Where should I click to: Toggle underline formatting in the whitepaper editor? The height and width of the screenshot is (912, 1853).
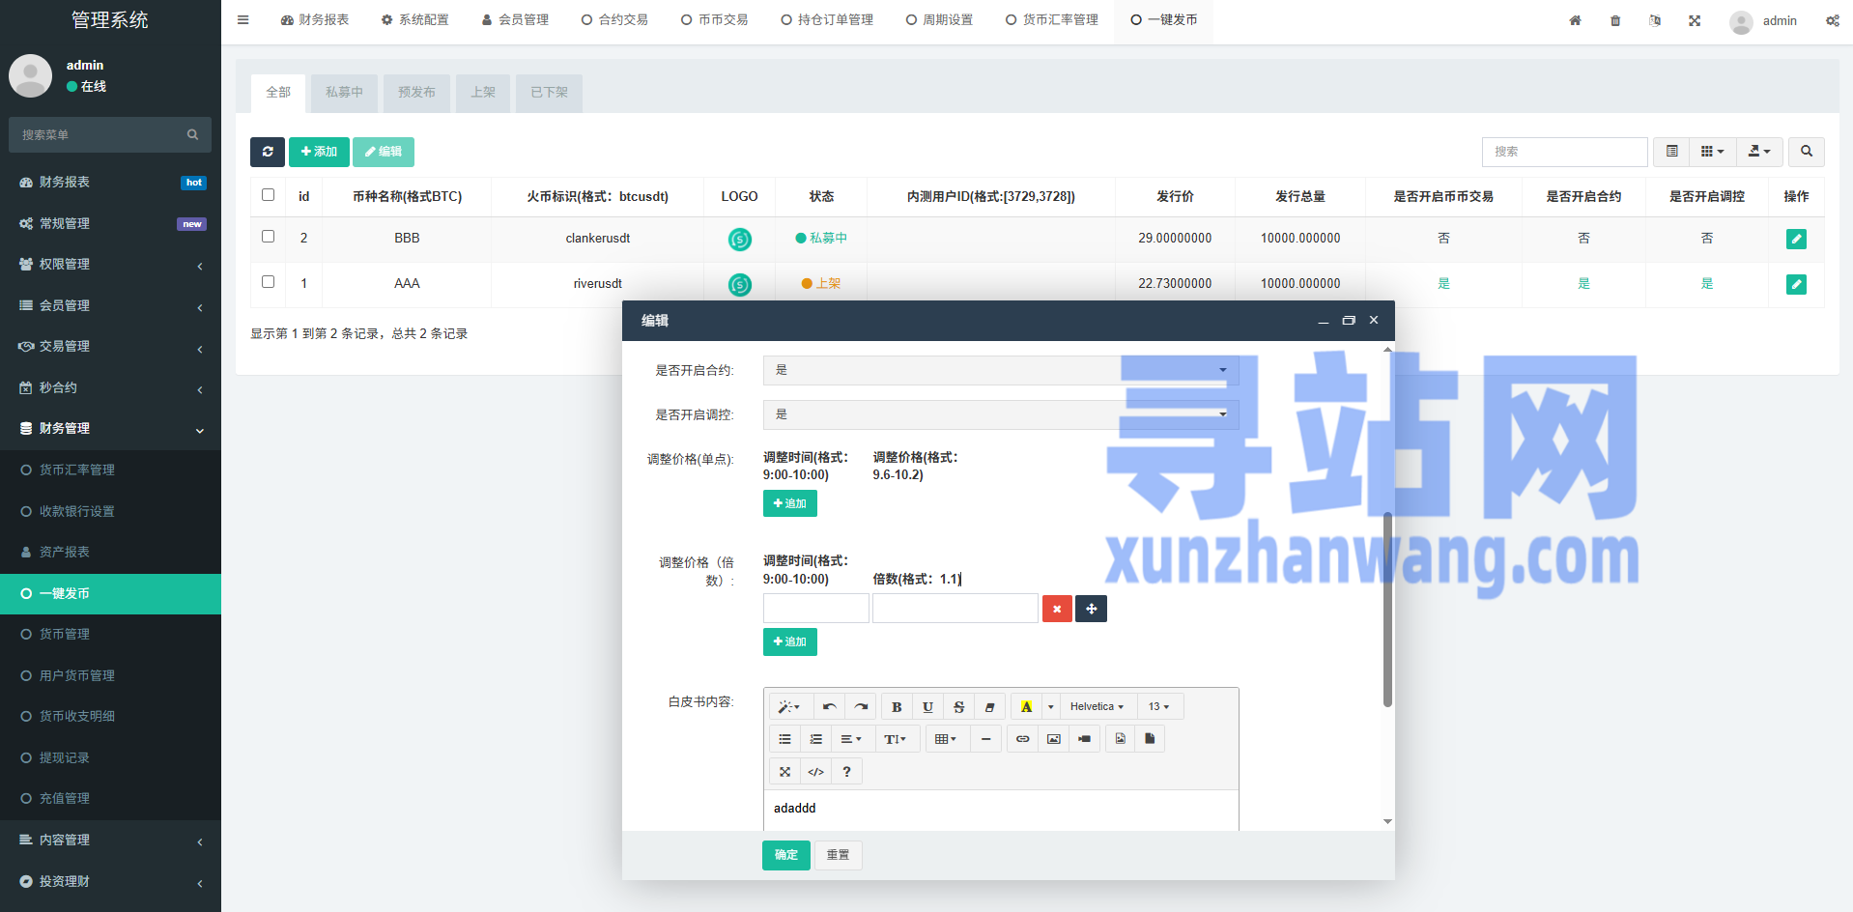[927, 707]
